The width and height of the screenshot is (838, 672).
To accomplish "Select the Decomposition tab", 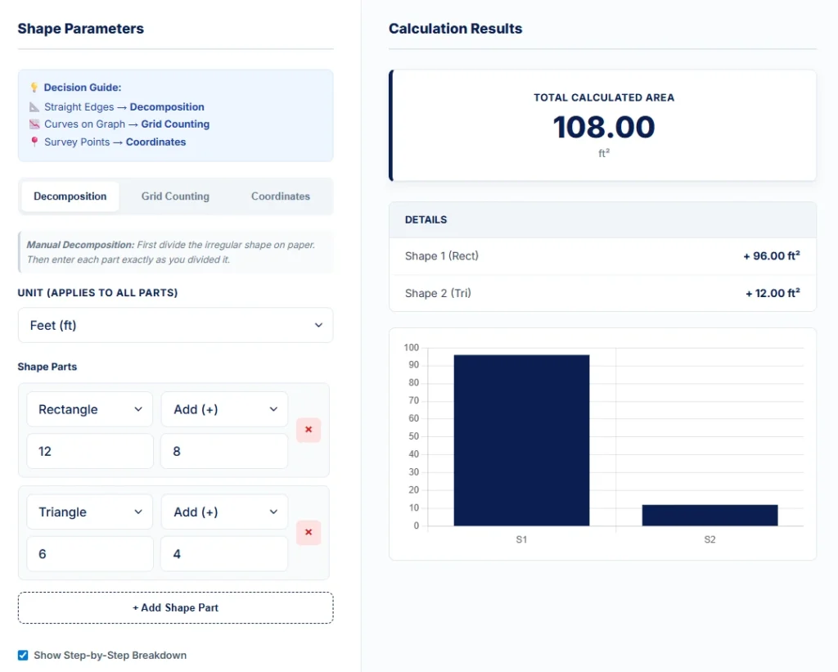I will (70, 196).
